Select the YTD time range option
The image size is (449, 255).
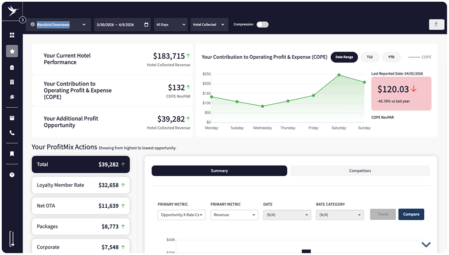click(391, 57)
